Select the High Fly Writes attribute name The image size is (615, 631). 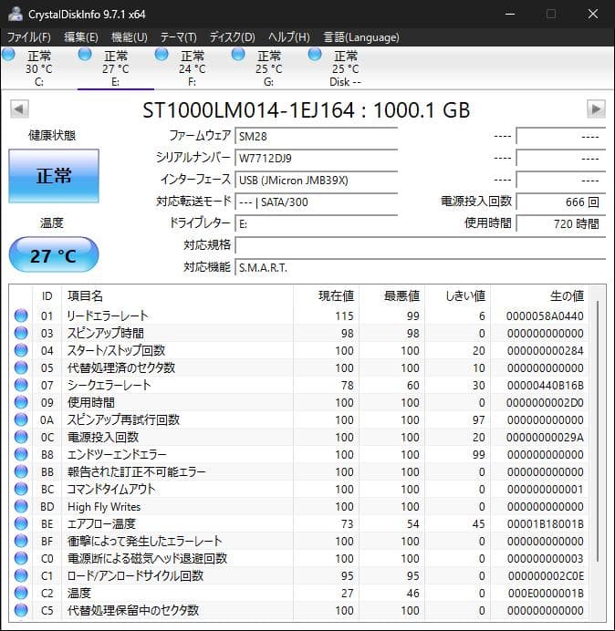(x=104, y=506)
